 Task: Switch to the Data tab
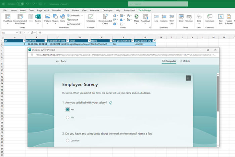pyautogui.click(x=66, y=10)
